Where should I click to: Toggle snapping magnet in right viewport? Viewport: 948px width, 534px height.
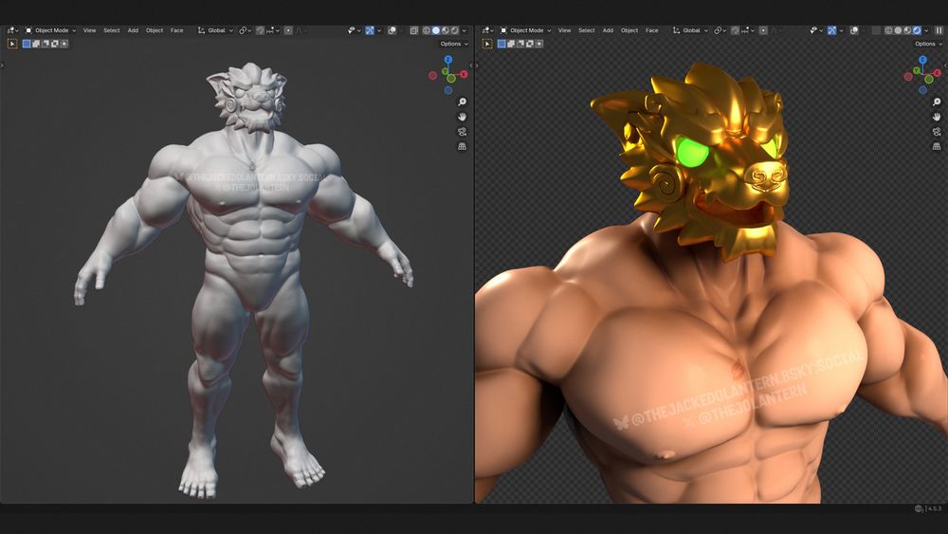(x=736, y=30)
